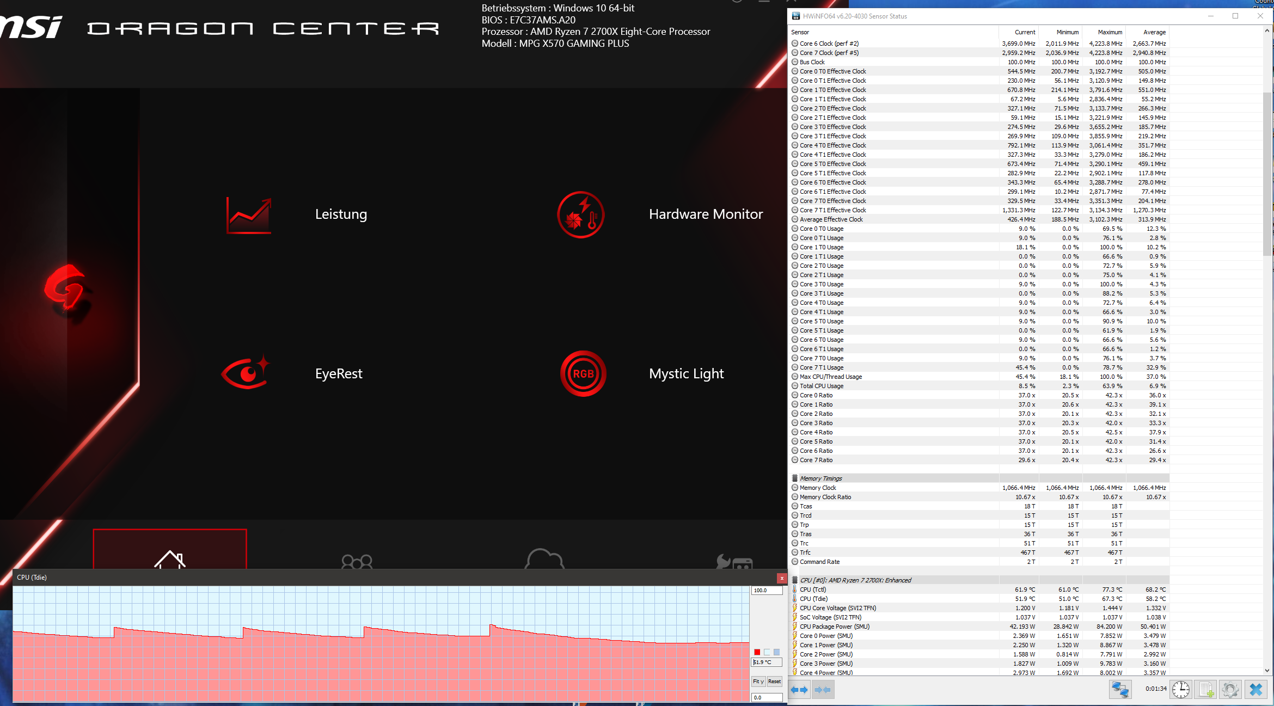The width and height of the screenshot is (1274, 706).
Task: Close the sensor window with the blue X icon
Action: tap(1256, 690)
